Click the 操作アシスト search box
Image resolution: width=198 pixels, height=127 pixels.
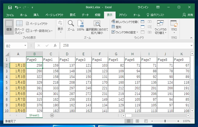tap(156, 15)
